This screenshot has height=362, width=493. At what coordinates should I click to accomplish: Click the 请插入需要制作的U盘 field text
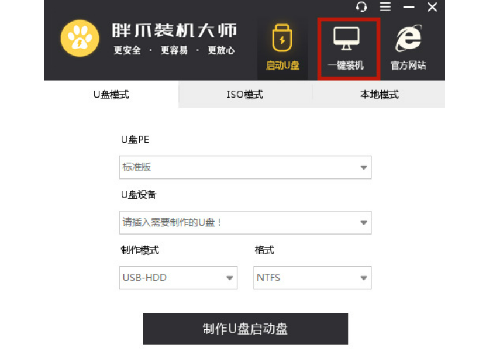click(x=172, y=222)
